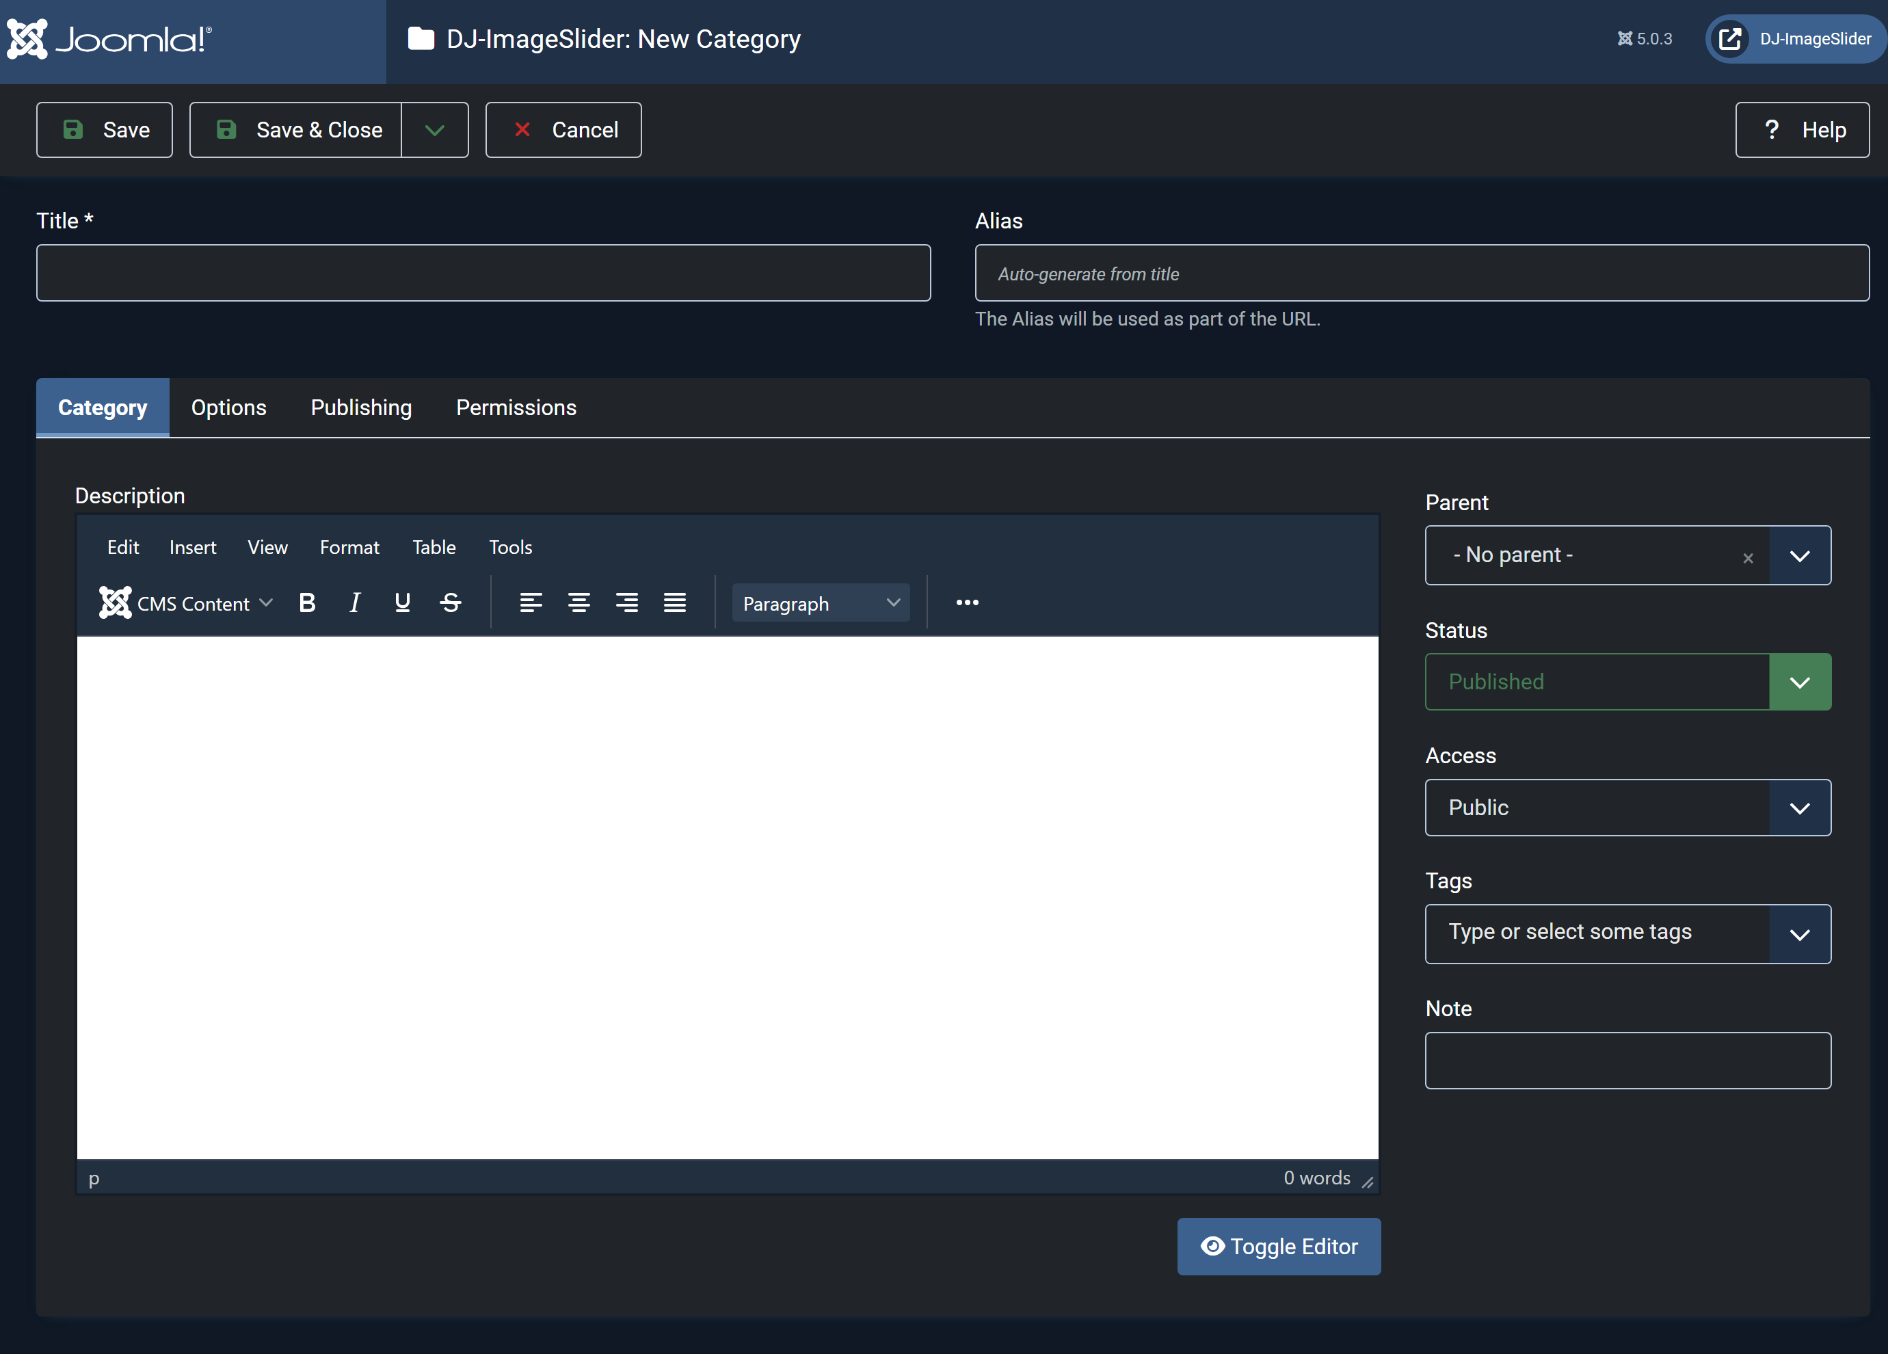
Task: Click Save & Close
Action: point(295,130)
